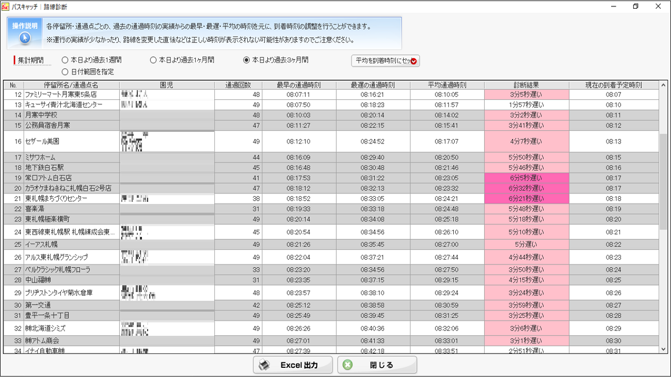This screenshot has height=377, width=671.
Task: Maximize the 路線診断 window
Action: pyautogui.click(x=635, y=7)
